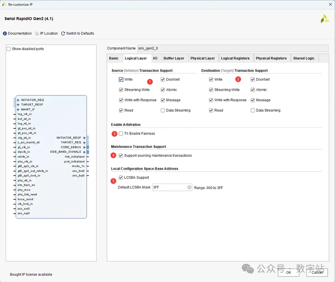Toggle Destination Atomic checkbox
The width and height of the screenshot is (335, 282).
[253, 90]
